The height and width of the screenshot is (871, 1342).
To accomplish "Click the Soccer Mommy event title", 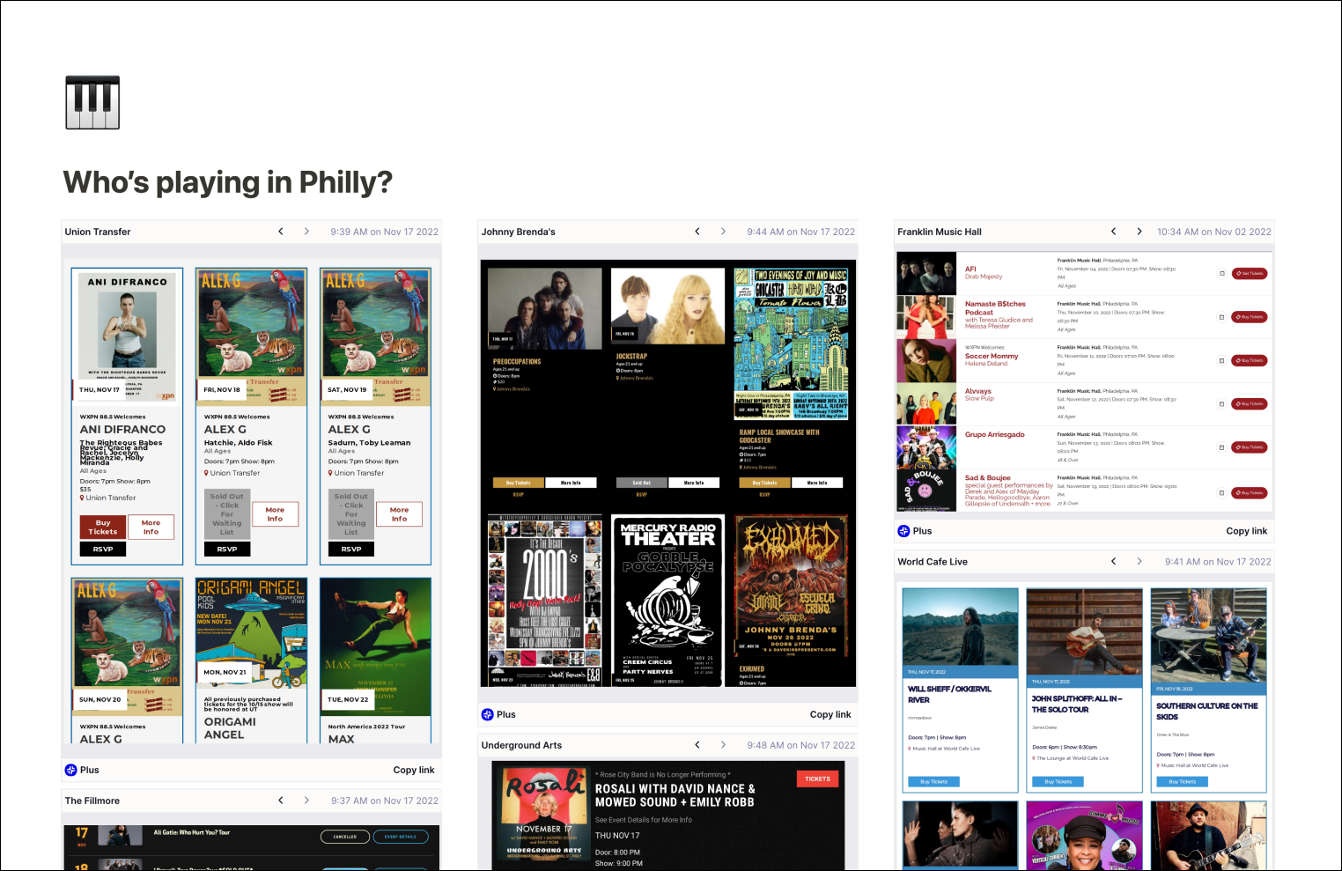I will click(x=992, y=356).
